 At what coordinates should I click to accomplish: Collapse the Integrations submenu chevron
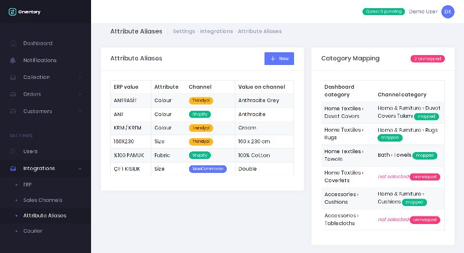point(80,169)
